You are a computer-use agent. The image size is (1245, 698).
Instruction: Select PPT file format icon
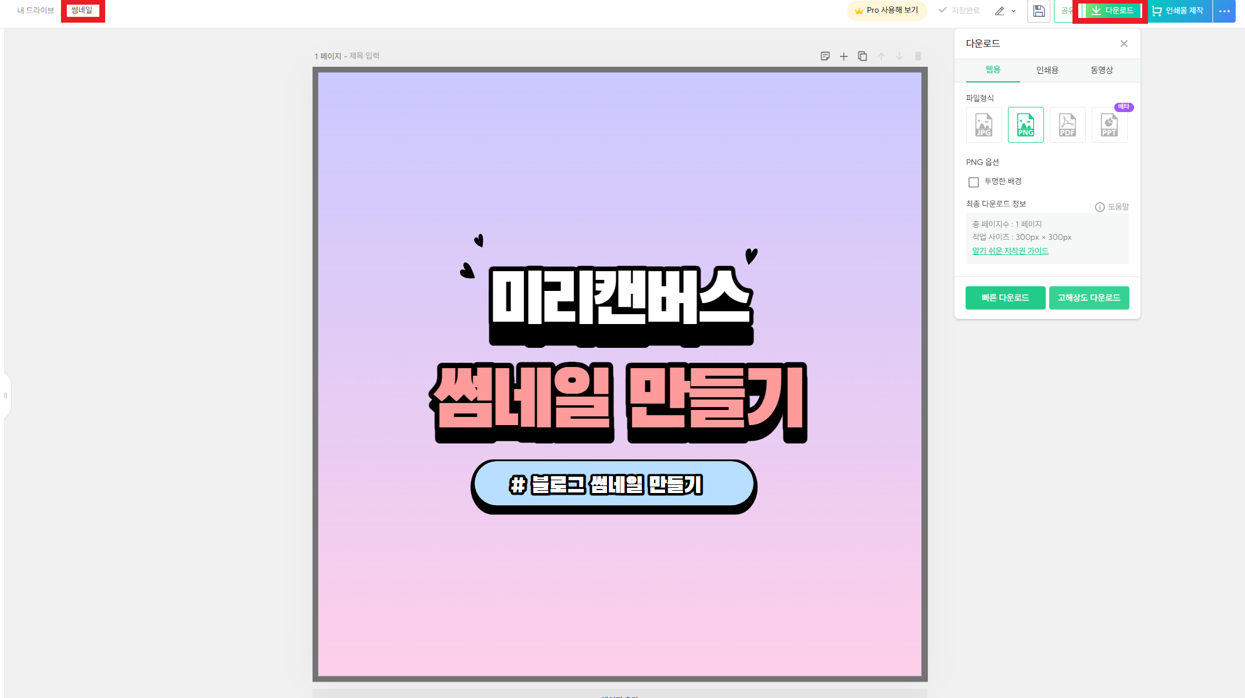tap(1109, 125)
